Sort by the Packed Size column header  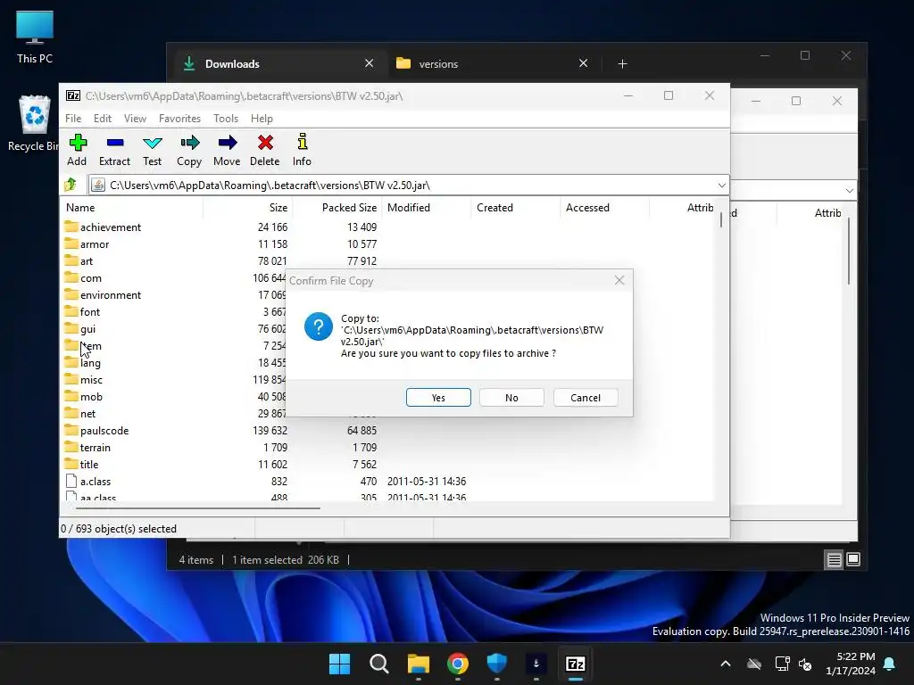337,207
